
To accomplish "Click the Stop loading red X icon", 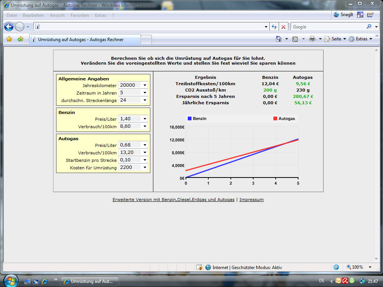I will pos(284,27).
